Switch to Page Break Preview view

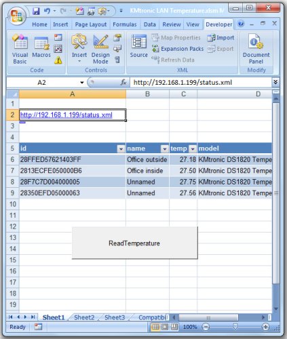[174, 327]
